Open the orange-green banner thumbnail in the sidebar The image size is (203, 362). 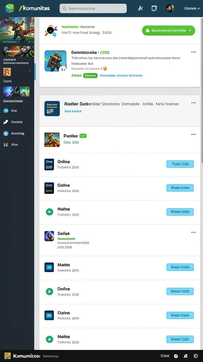click(18, 51)
